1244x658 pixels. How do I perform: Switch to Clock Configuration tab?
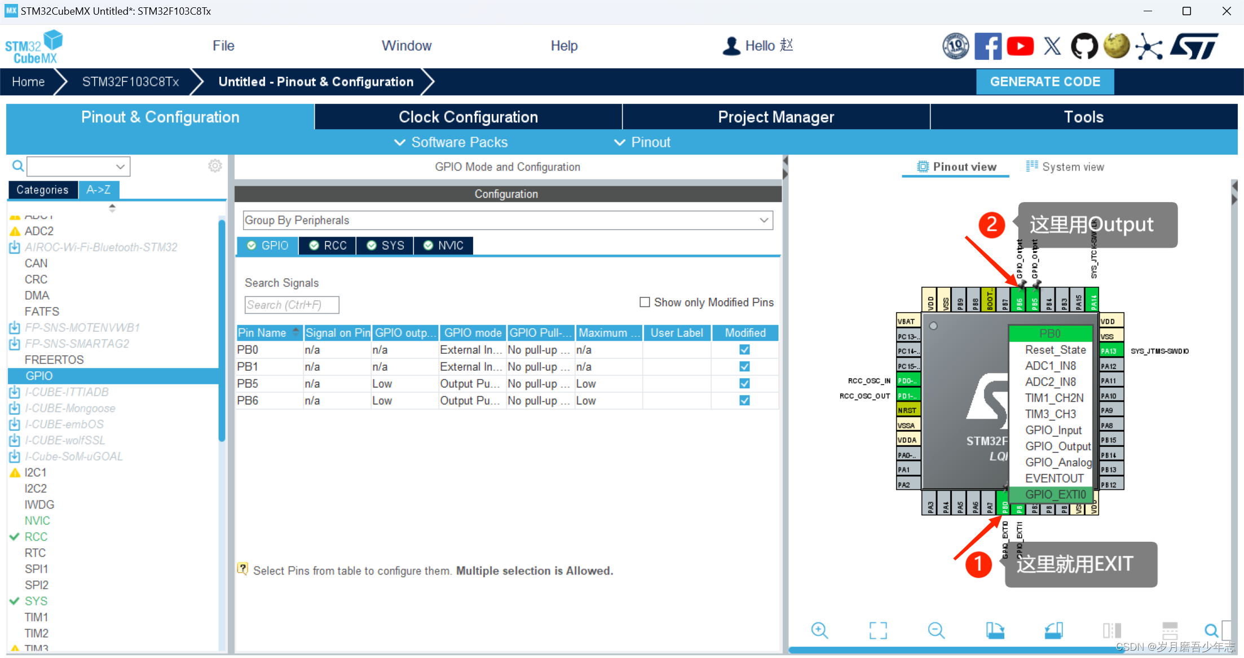point(468,117)
